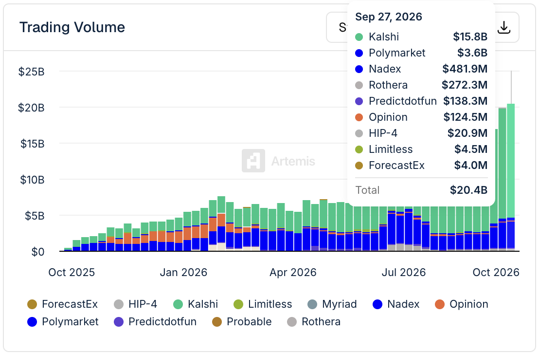Click the Oct 2025 axis label
The image size is (539, 353).
72,273
